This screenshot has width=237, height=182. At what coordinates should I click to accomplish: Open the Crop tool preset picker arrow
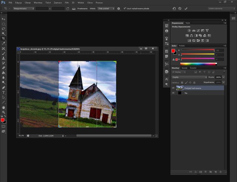pos(9,9)
